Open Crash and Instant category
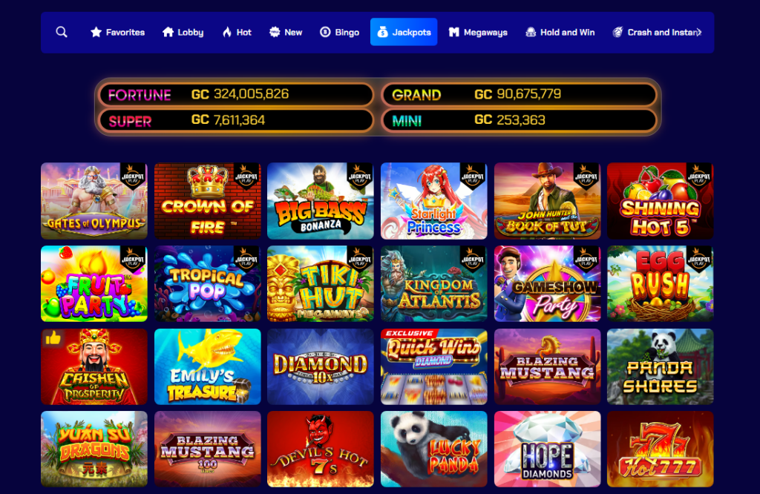The width and height of the screenshot is (760, 494). point(658,33)
